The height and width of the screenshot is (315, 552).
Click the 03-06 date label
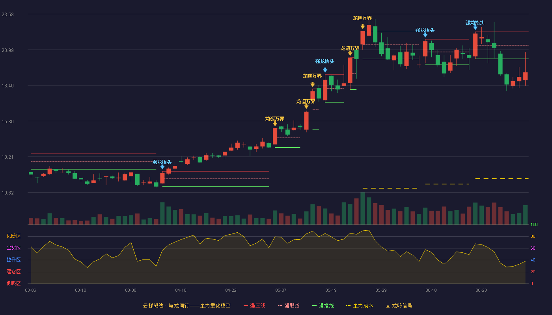30,290
